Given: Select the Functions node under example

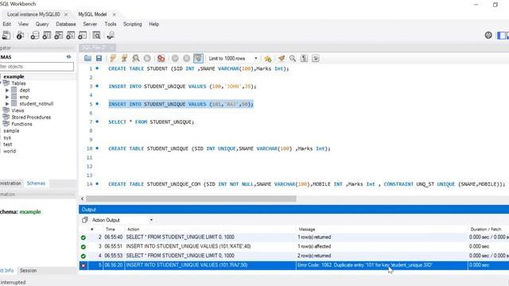Looking at the screenshot, I should (21, 124).
